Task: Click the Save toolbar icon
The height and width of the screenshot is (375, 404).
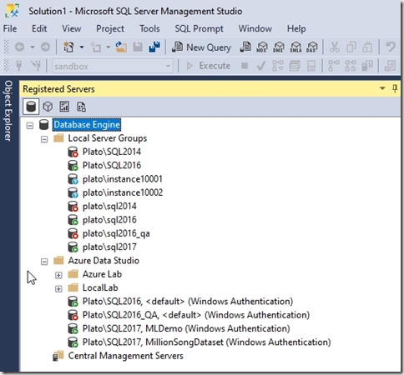Action: click(x=138, y=47)
